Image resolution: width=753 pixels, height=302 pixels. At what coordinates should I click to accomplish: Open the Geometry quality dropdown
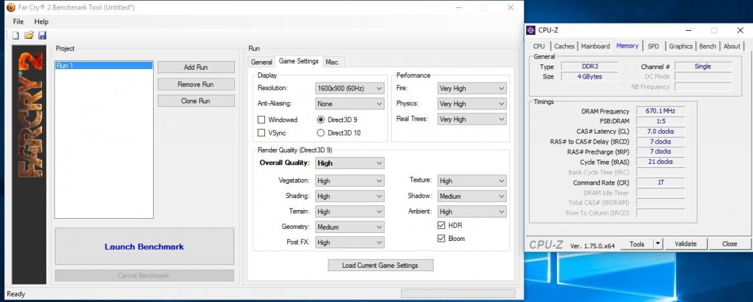pyautogui.click(x=350, y=227)
